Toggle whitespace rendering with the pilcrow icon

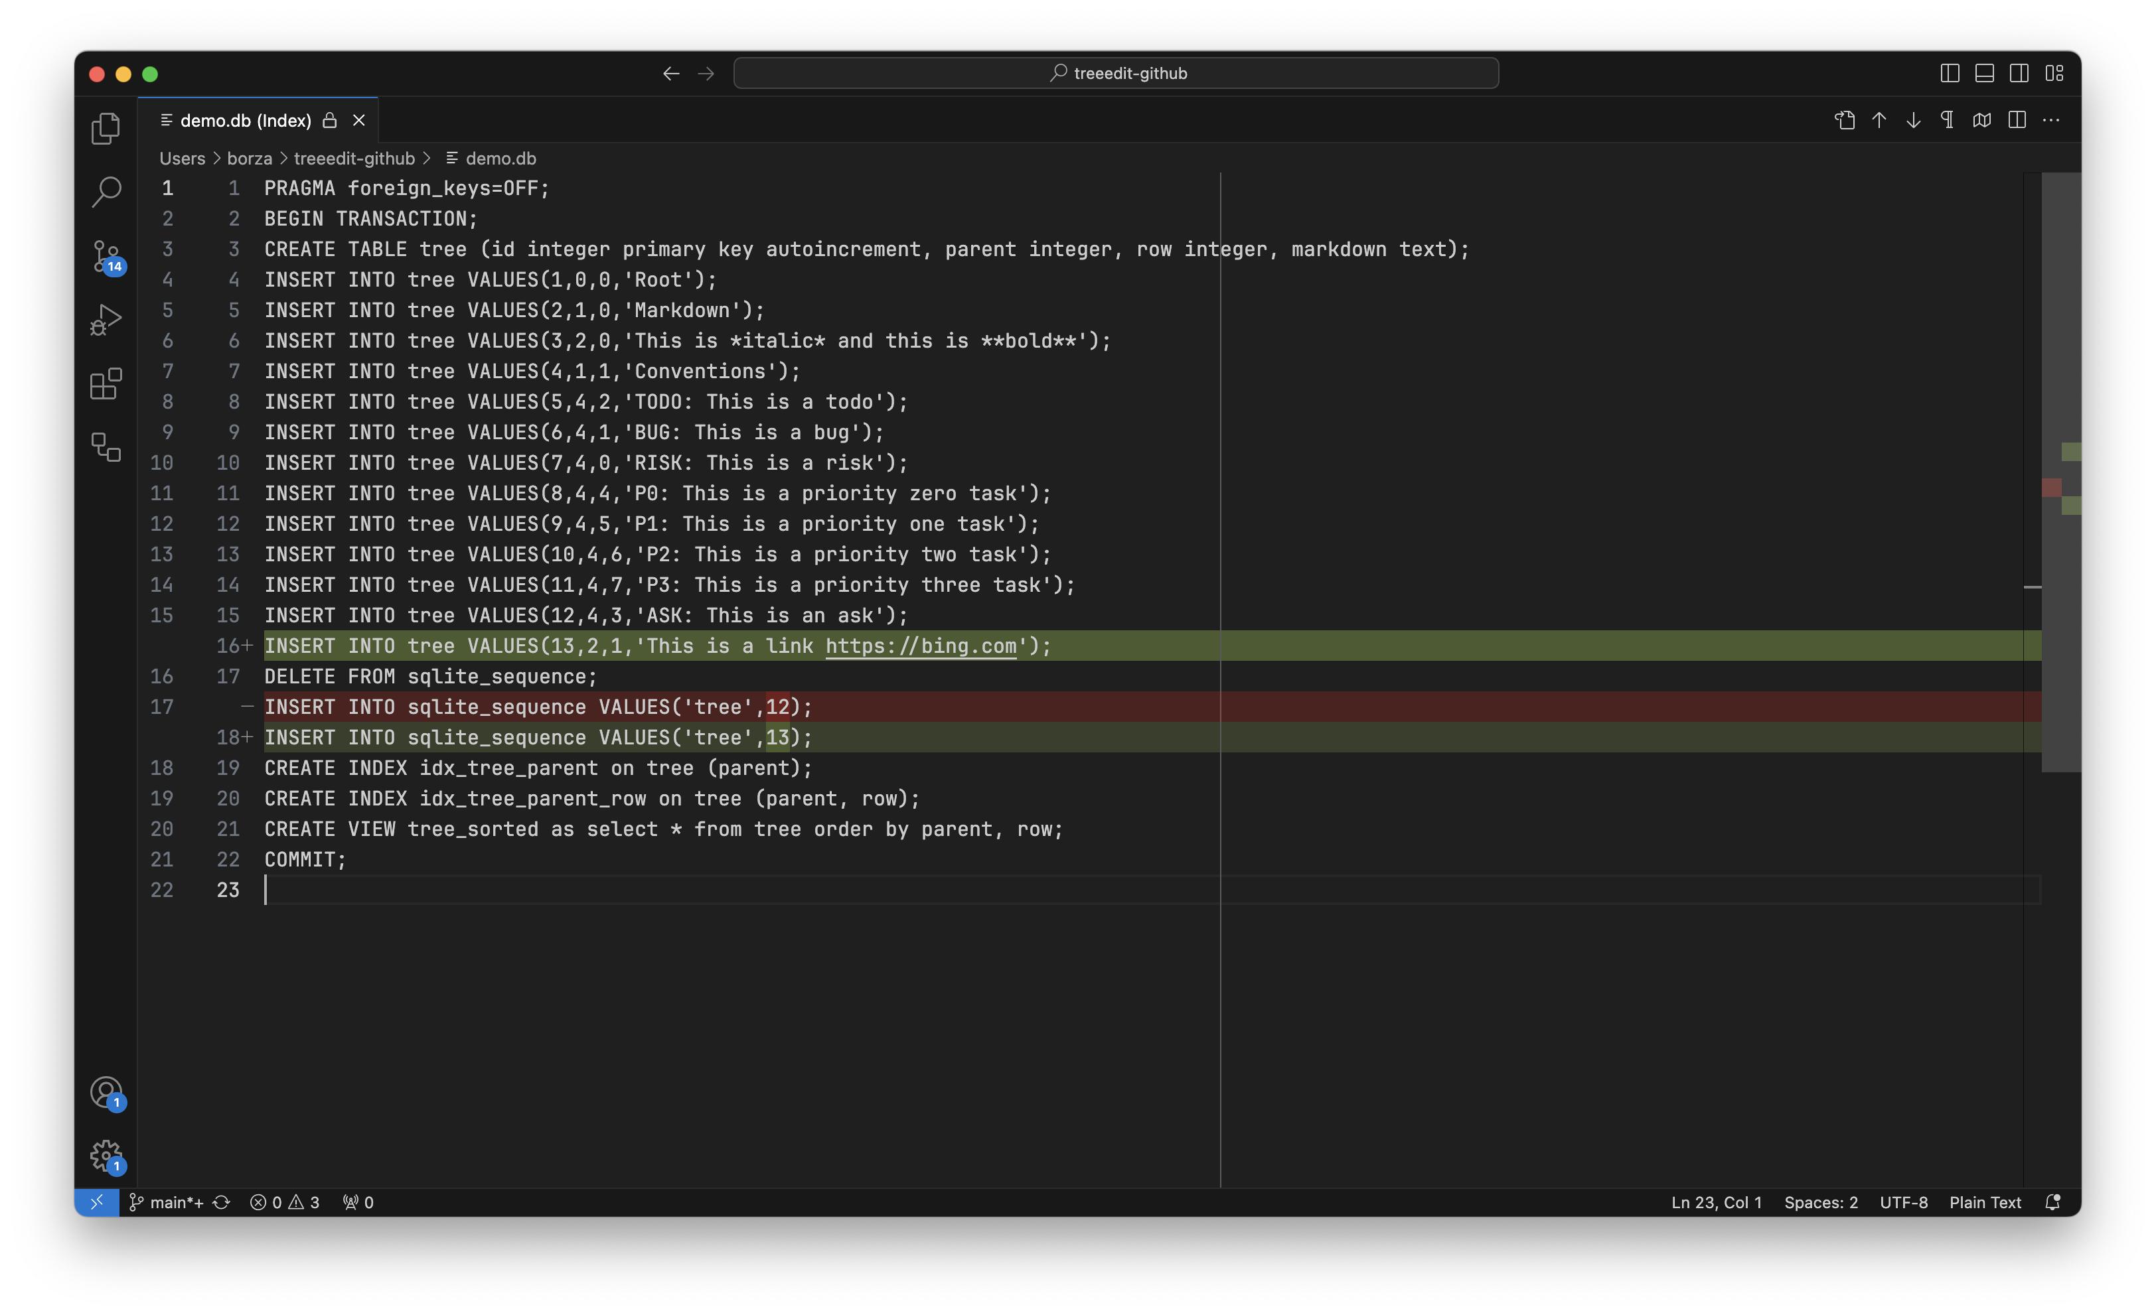tap(1946, 120)
